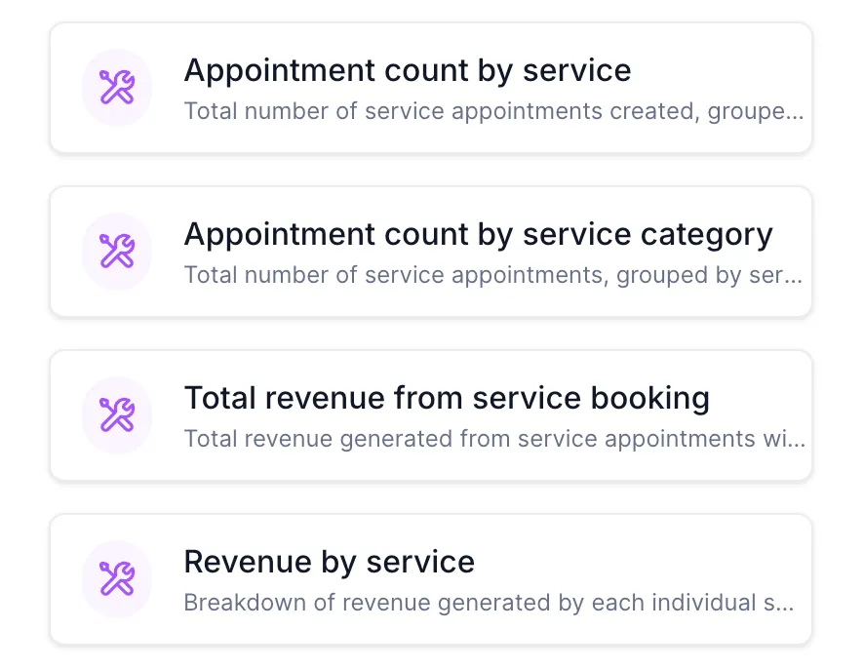Screen dimensions: 864x669
Task: Open the Revenue by service heading
Action: [329, 562]
